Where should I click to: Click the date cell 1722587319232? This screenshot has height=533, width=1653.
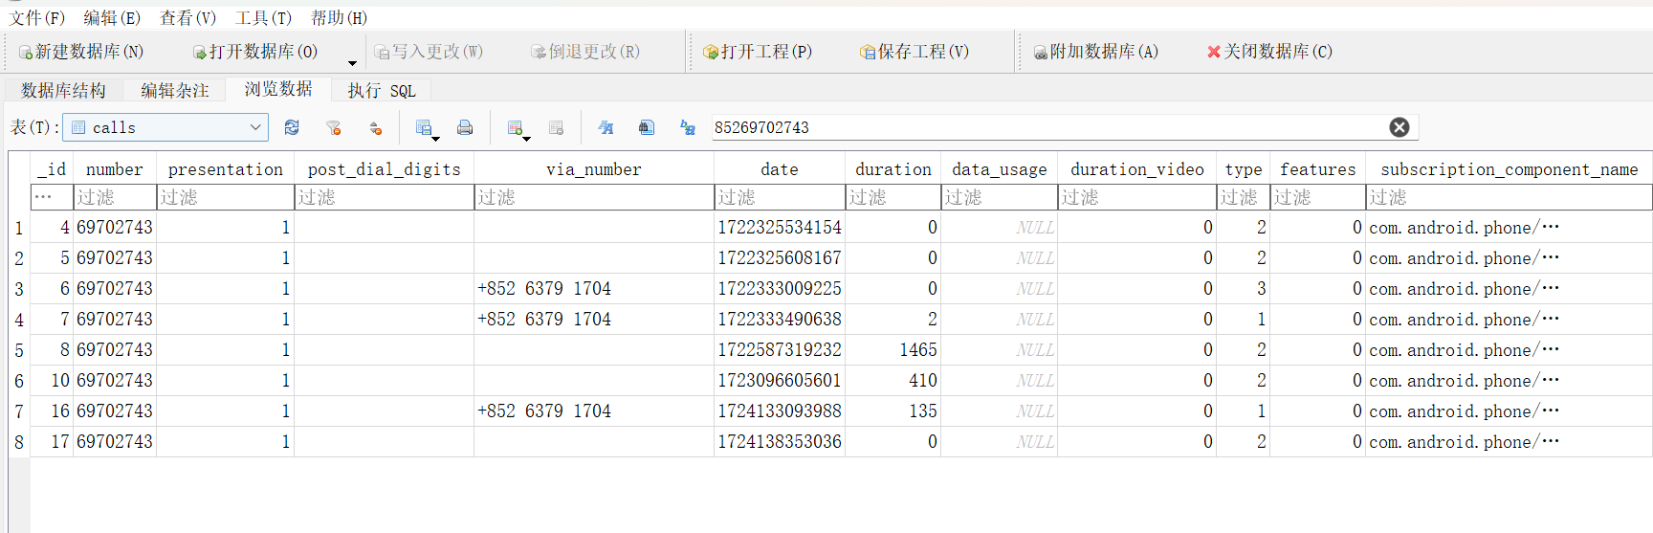pos(780,350)
